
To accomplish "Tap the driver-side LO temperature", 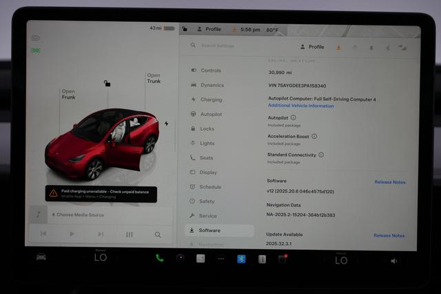I will [x=101, y=257].
